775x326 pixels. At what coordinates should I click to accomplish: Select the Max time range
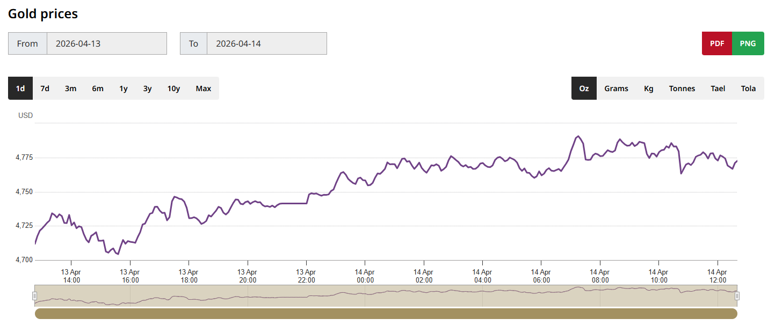click(204, 88)
